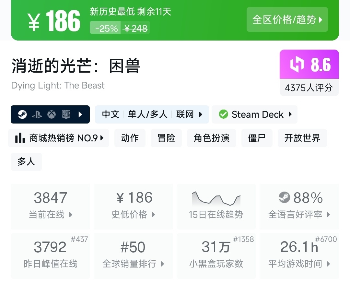This screenshot has height=284, width=350.
Task: Click the Xbox platform icon
Action: [52, 114]
